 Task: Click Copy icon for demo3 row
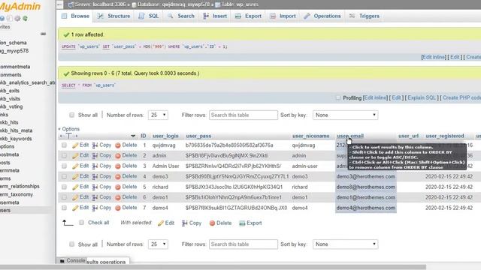(x=95, y=177)
